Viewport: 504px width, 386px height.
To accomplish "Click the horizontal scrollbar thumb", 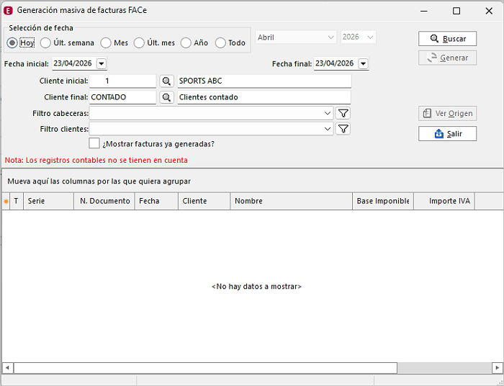I will pyautogui.click(x=205, y=368).
